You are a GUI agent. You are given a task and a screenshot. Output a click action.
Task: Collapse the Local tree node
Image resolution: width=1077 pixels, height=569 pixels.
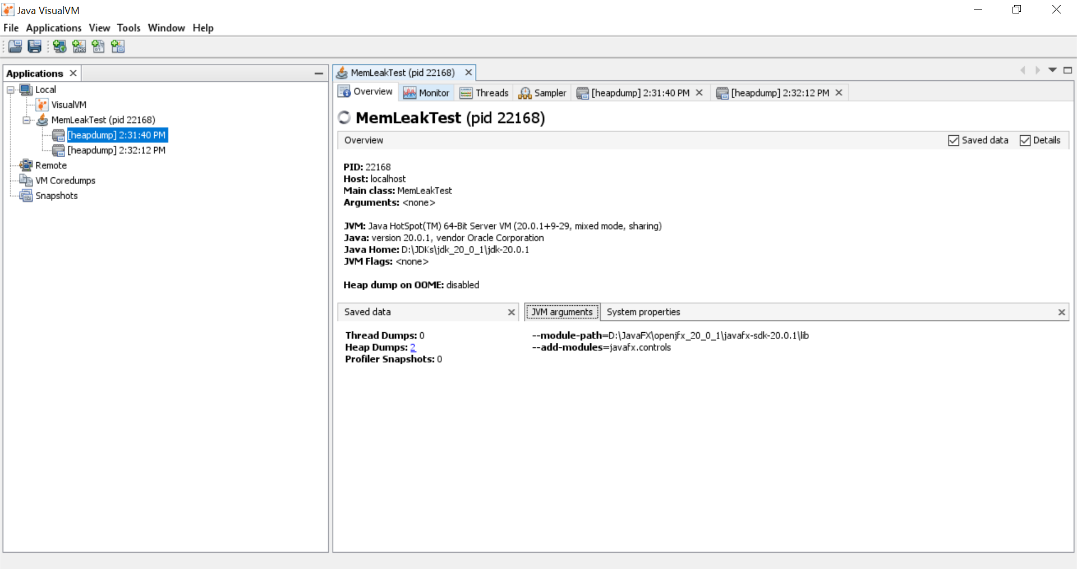point(11,90)
